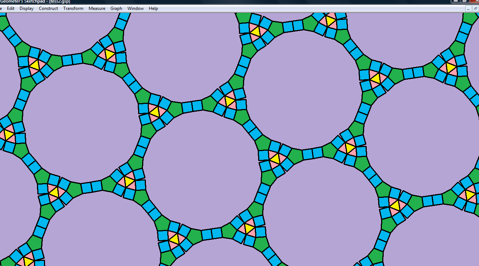479x266 pixels.
Task: Restore down the tess2.gsp document window
Action: click(475, 8)
